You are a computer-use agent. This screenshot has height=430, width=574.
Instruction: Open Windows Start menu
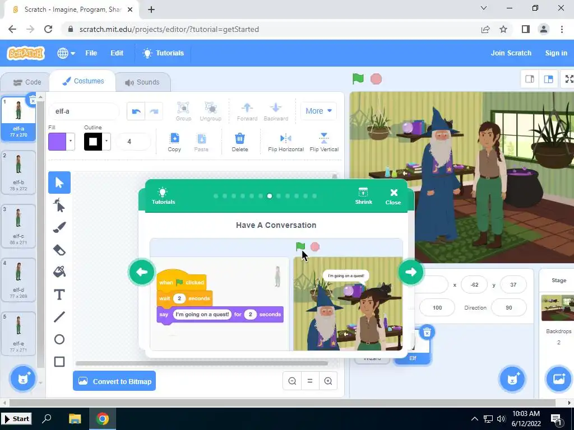tap(16, 419)
